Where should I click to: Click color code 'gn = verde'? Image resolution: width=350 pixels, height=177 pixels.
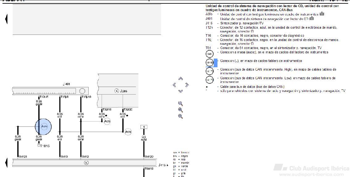[x=180, y=166]
